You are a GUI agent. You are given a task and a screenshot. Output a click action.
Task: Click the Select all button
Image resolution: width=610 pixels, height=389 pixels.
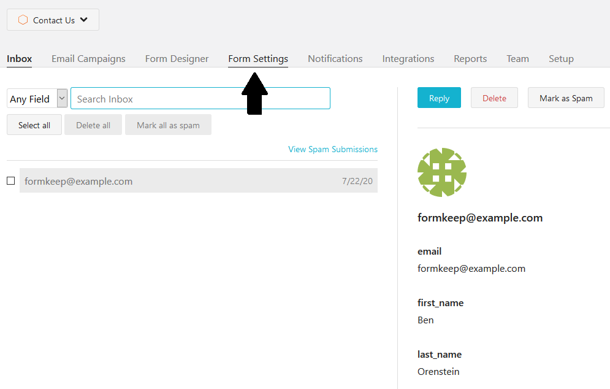click(34, 125)
